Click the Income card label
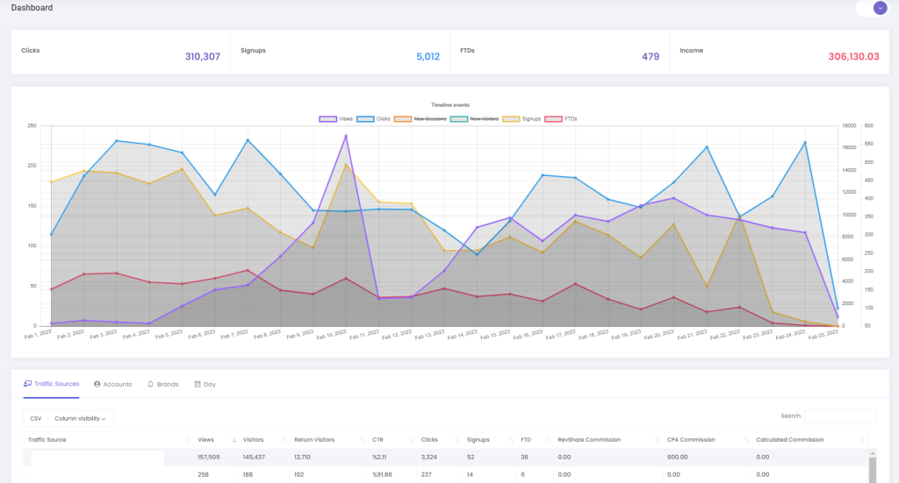This screenshot has width=899, height=483. point(692,50)
